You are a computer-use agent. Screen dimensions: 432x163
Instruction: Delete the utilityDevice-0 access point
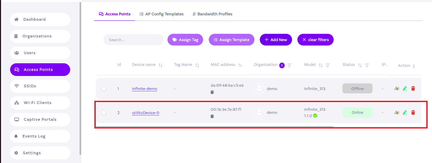point(413,112)
